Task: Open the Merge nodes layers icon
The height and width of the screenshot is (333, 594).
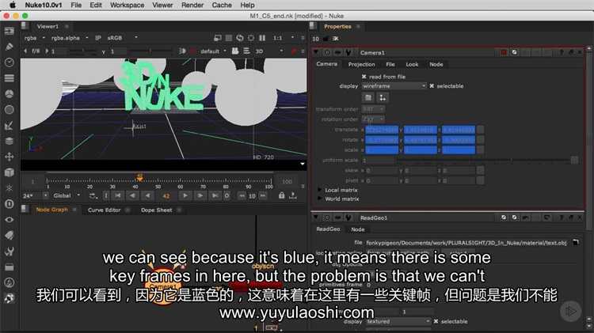Action: [9, 141]
